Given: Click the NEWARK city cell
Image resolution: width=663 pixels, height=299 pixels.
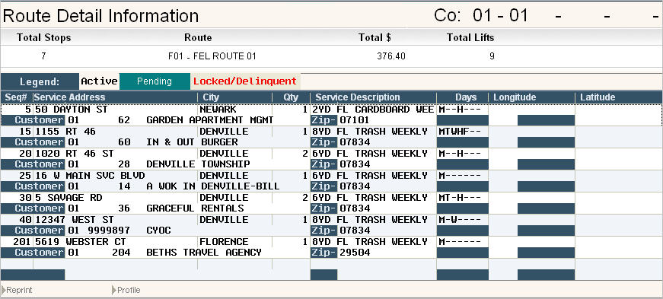Looking at the screenshot, I should click(x=218, y=110).
